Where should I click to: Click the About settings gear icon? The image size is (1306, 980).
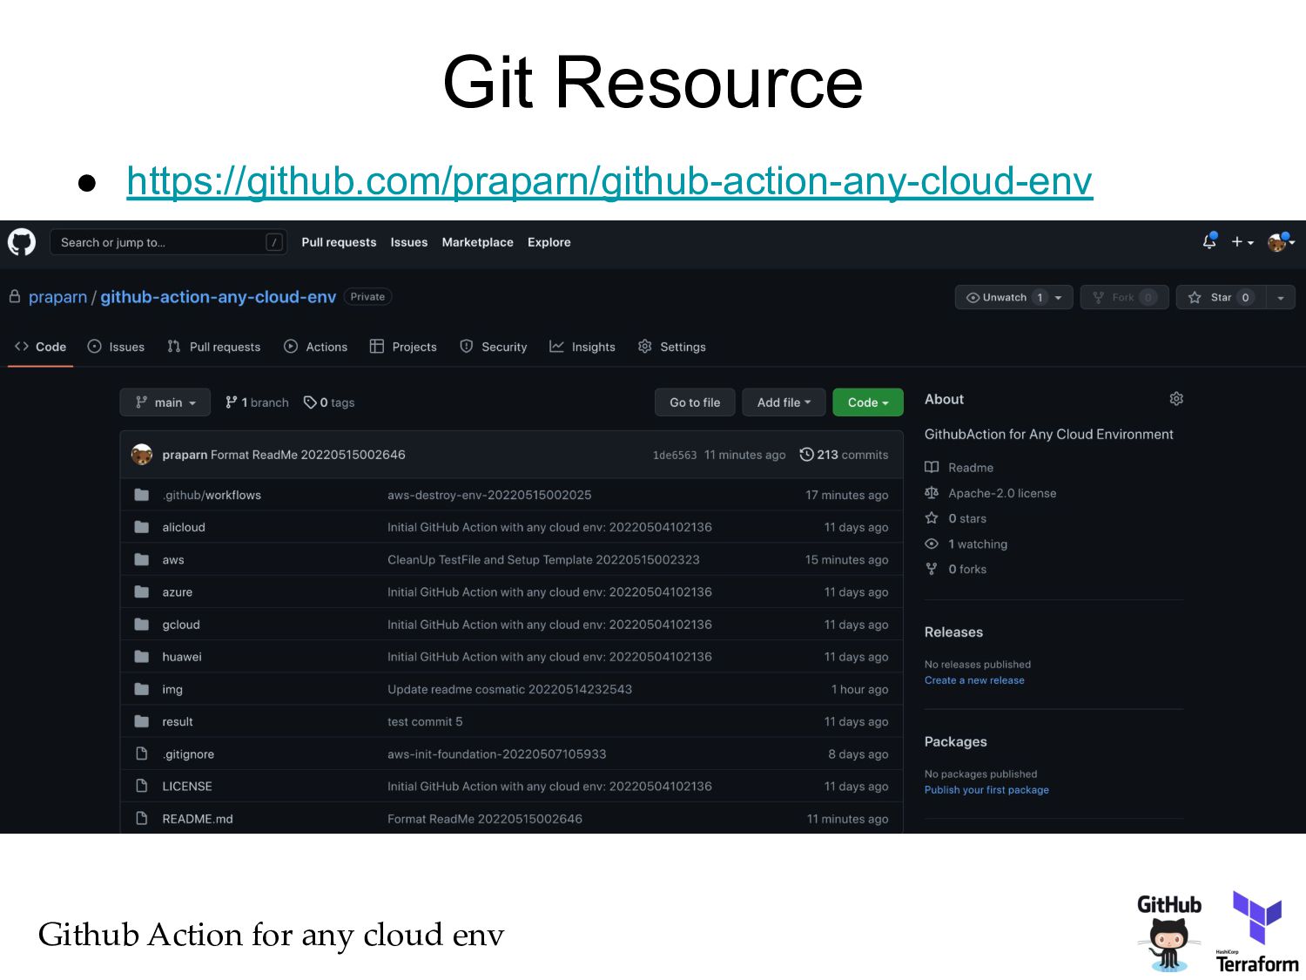(1176, 399)
